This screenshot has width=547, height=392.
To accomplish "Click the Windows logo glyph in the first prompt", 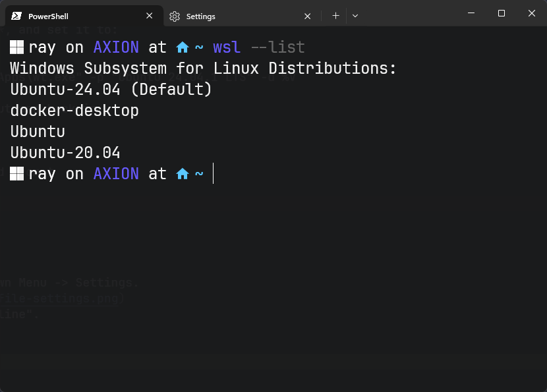I will click(16, 47).
